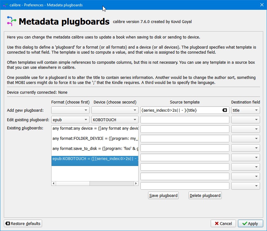The width and height of the screenshot is (267, 231).
Task: Restore defaults for plugboards
Action: tap(23, 223)
